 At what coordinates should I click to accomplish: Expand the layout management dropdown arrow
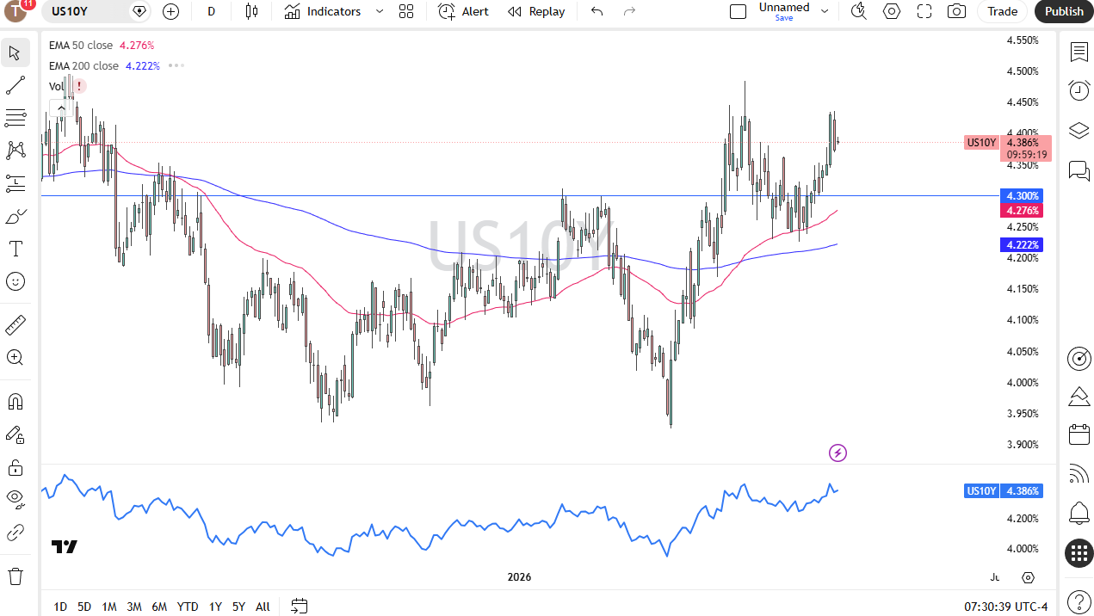click(825, 11)
